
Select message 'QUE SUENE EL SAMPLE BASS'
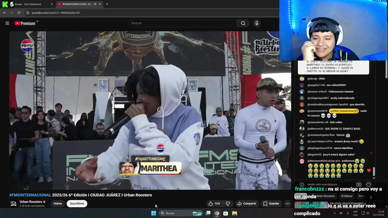click(343, 129)
